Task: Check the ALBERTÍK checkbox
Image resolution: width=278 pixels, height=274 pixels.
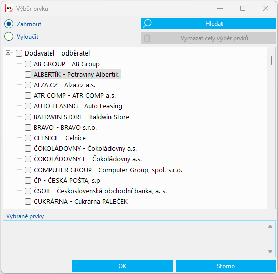Action: coord(28,74)
